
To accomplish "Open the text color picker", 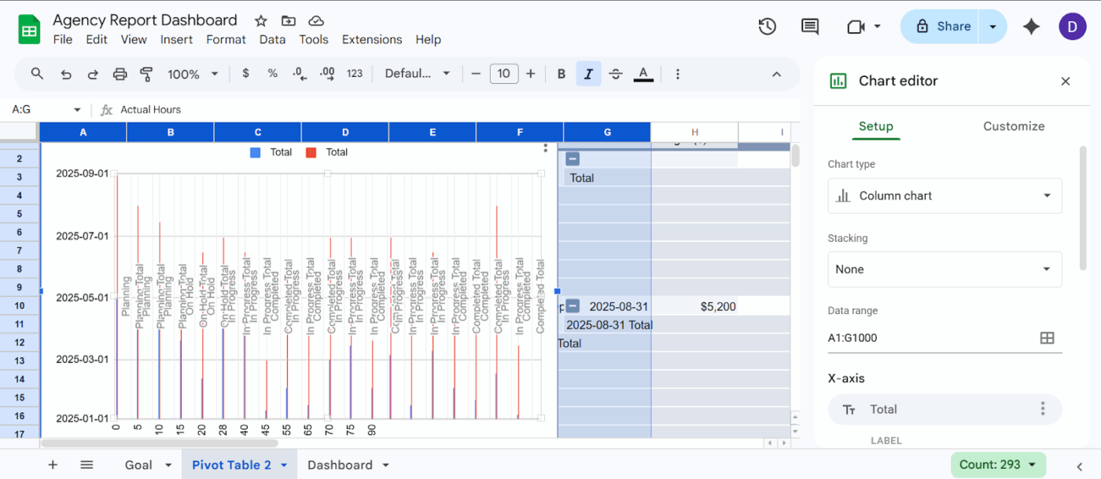I will [643, 73].
